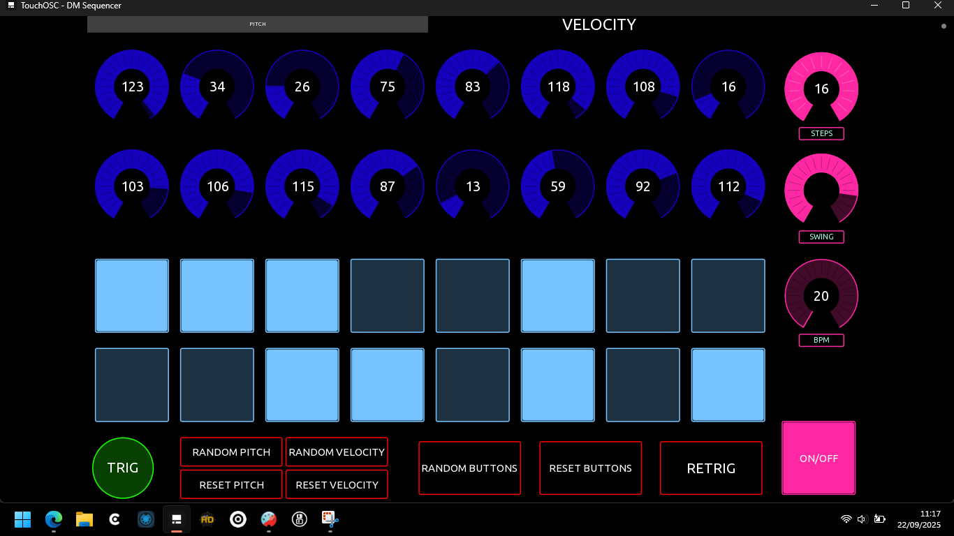Open the volume control in system tray
Screen dimensions: 954x536
[x=862, y=519]
